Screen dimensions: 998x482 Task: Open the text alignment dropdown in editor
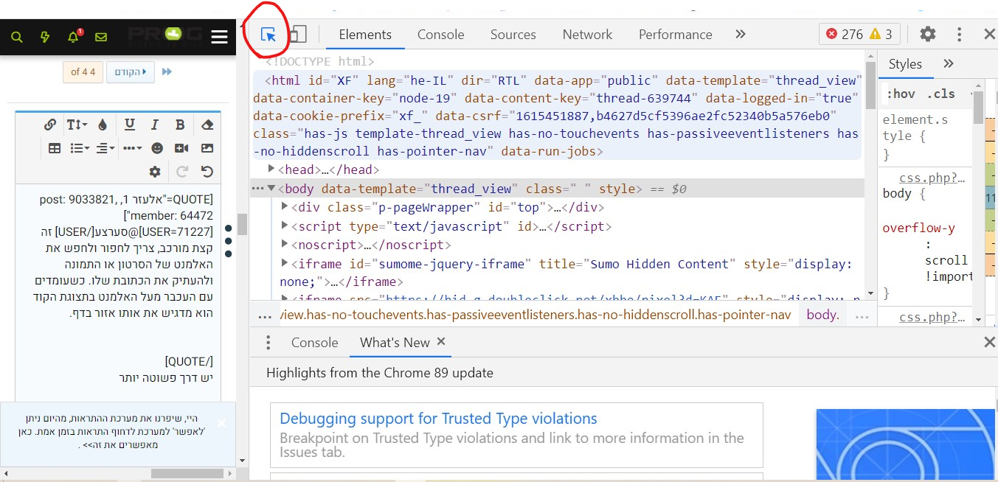coord(105,148)
